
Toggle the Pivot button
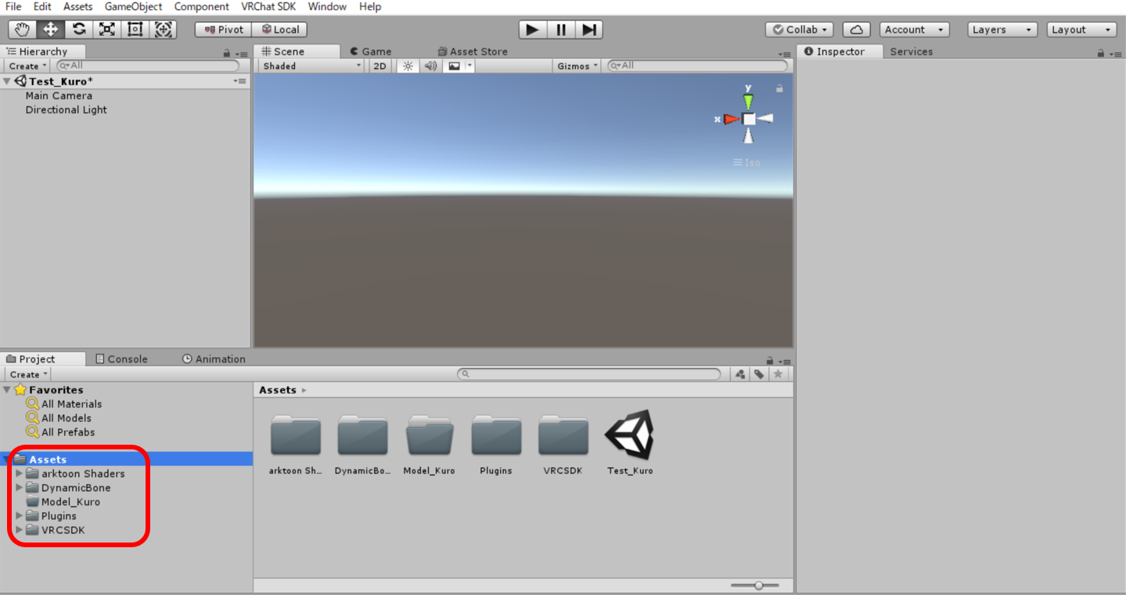(223, 30)
